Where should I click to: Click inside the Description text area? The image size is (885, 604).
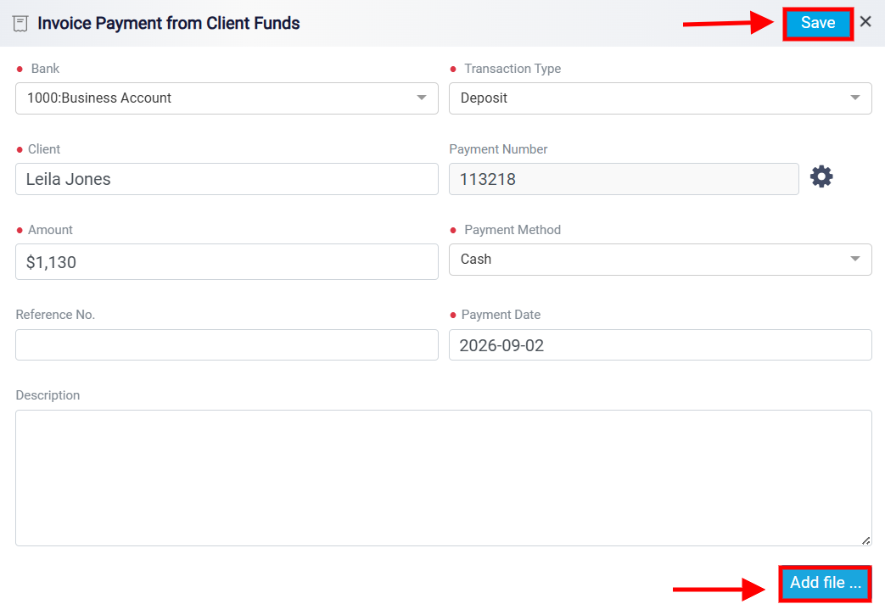tap(444, 478)
